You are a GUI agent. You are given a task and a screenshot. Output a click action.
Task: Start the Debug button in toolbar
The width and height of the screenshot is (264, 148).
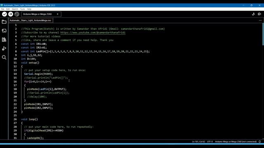click(x=16, y=14)
